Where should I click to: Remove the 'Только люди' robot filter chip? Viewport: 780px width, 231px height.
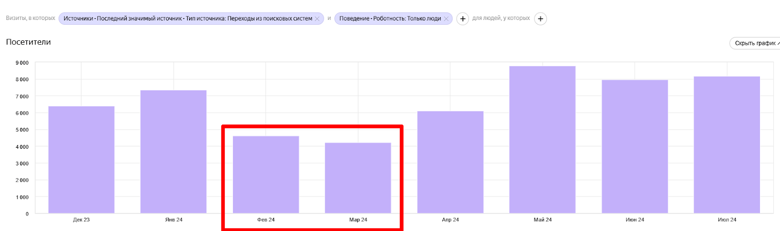[446, 18]
